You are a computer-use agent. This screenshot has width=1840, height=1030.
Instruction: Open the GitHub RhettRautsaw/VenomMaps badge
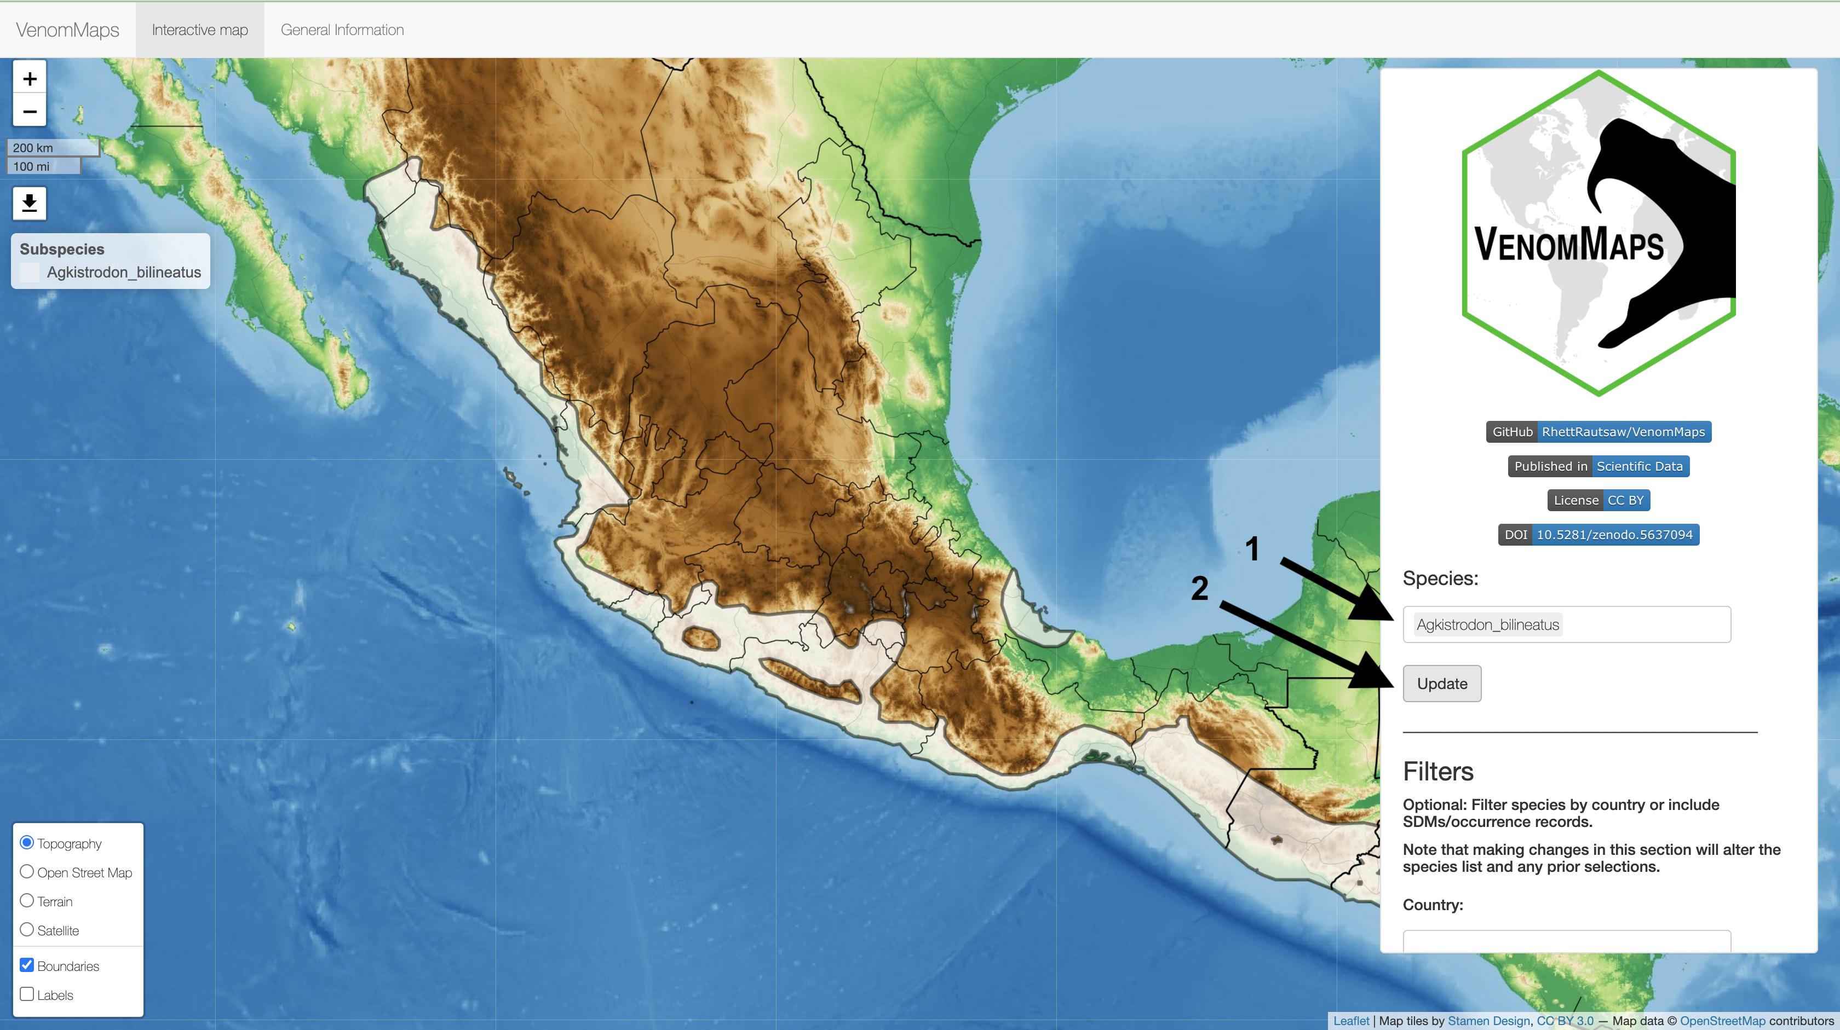coord(1599,432)
